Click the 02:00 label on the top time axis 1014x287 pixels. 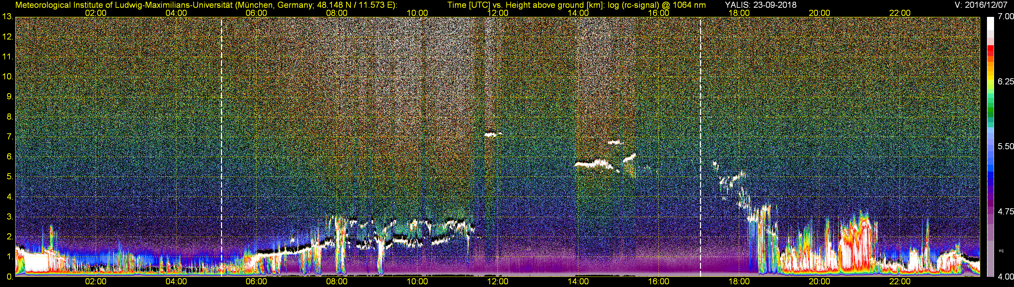coord(96,13)
